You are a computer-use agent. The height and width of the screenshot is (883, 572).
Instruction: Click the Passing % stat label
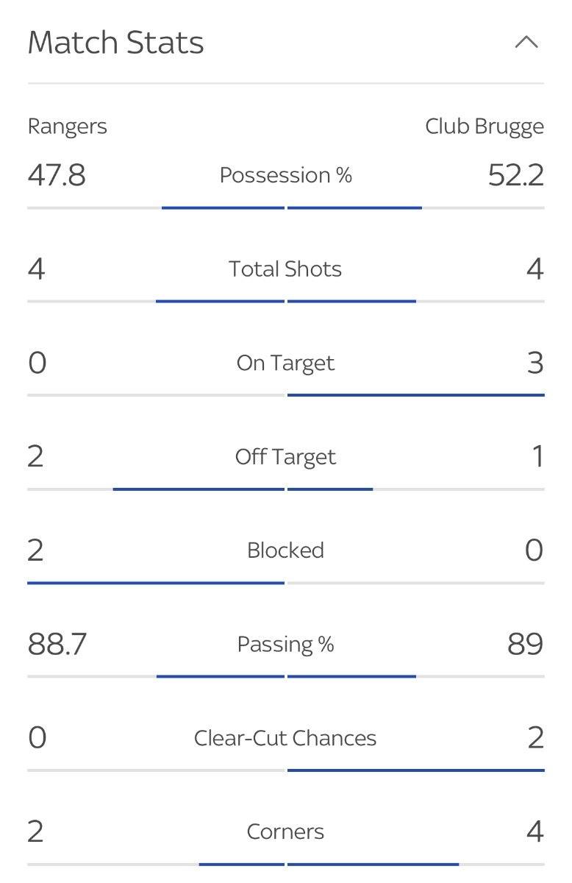pos(285,645)
